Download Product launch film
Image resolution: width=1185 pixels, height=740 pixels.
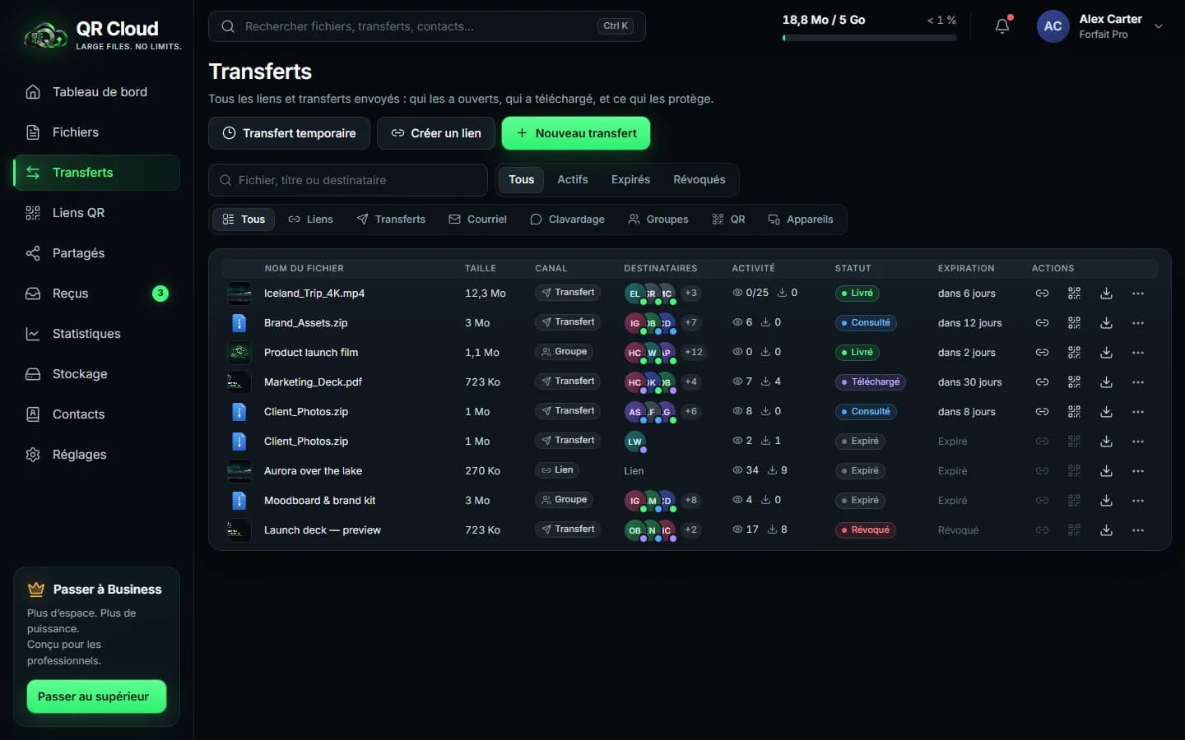[1106, 353]
